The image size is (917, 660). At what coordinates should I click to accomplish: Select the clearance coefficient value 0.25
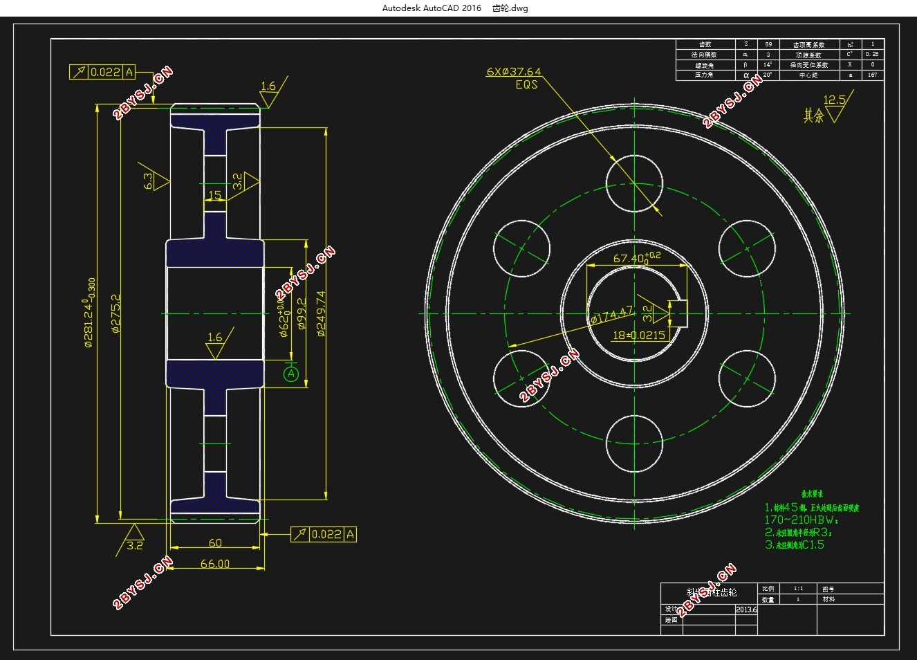(873, 54)
